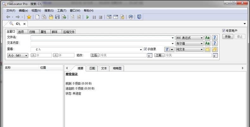The image size is (250, 127).
Task: Toggle the 之后 date button
Action: coord(95,55)
